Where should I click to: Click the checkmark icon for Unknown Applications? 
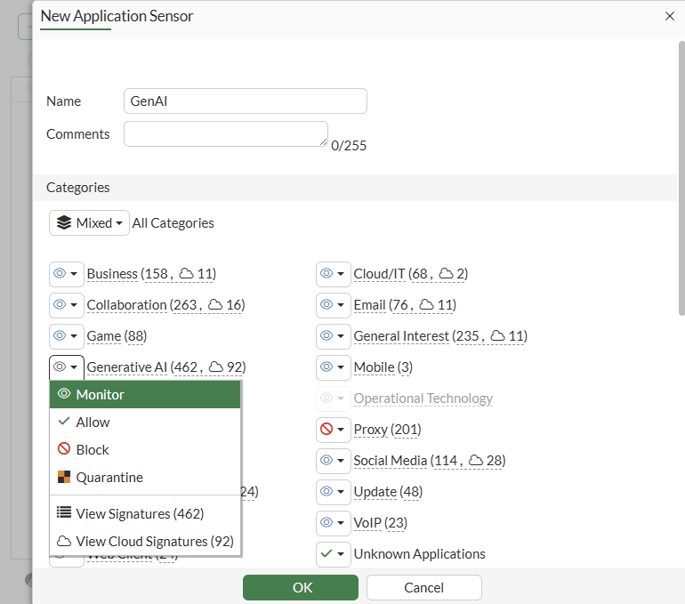[x=326, y=554]
